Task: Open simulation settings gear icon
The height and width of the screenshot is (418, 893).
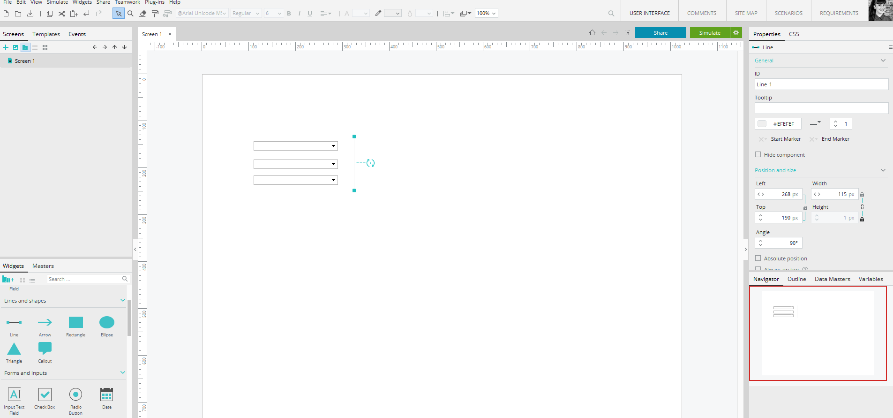Action: 736,33
